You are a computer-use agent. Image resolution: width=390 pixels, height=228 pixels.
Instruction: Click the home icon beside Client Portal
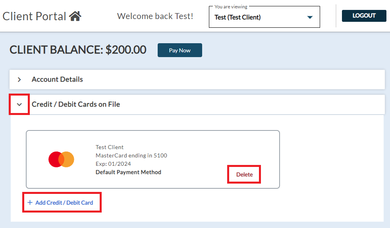[75, 16]
